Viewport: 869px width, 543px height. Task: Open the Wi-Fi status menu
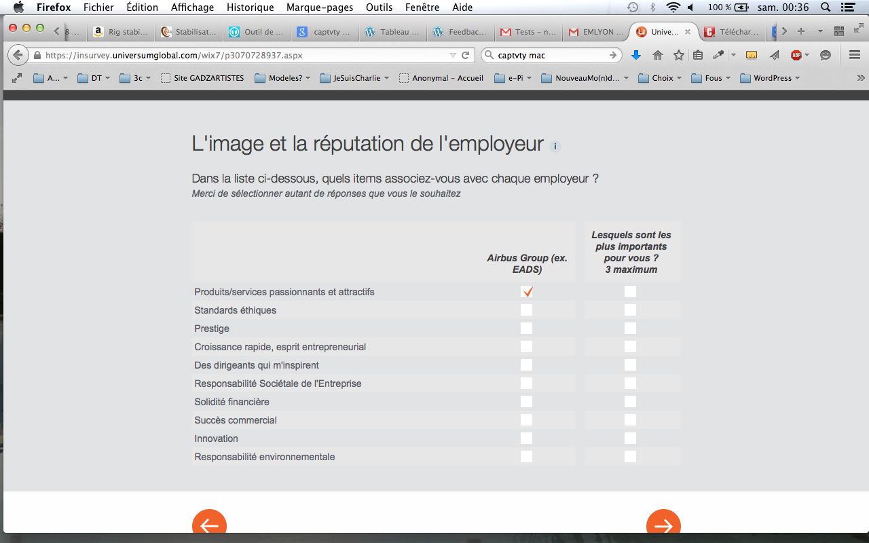coord(673,7)
